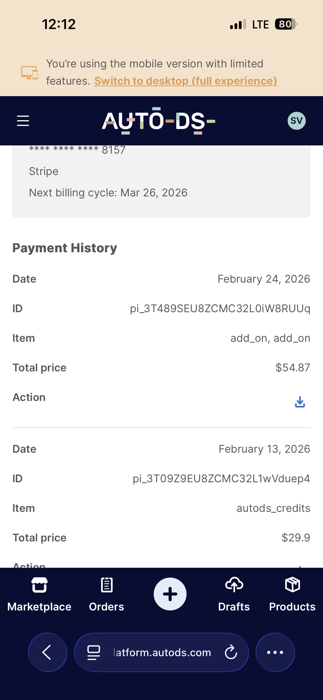Tap the Marketplace store icon
Viewport: 323px width, 700px height.
(x=39, y=585)
